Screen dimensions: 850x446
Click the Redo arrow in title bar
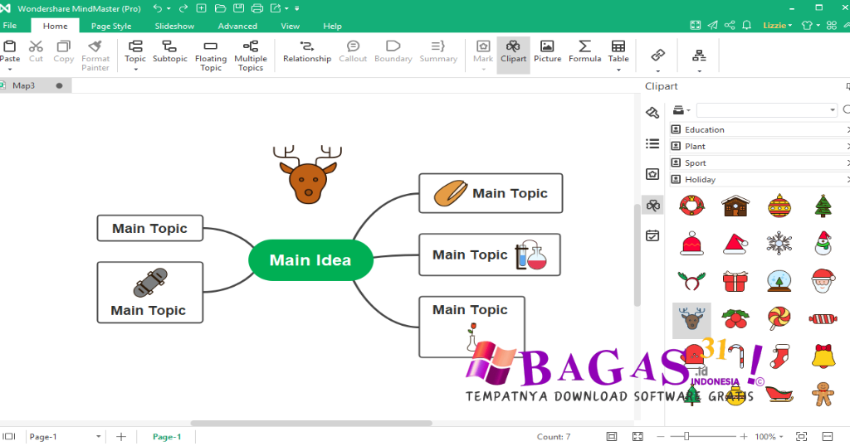point(183,8)
